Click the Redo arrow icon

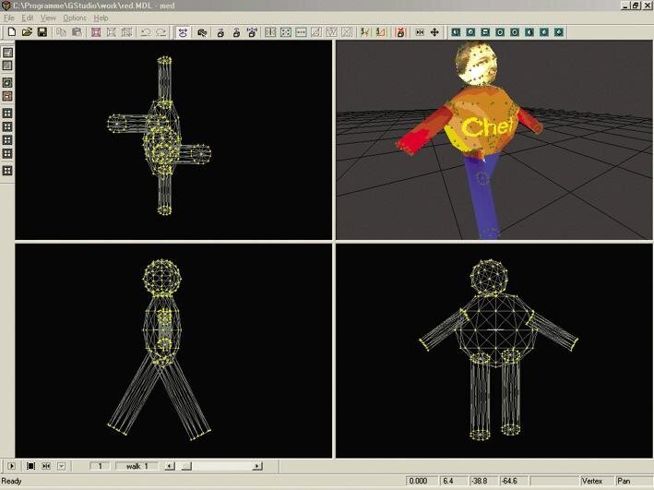coord(161,32)
